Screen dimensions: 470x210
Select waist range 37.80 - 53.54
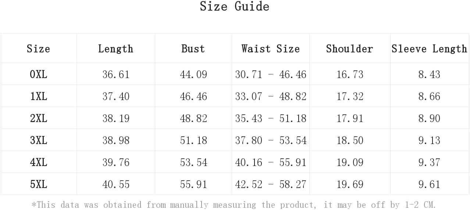(x=271, y=140)
